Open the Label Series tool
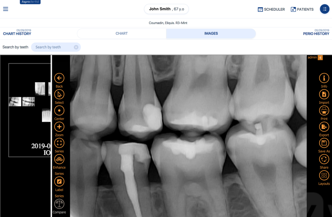 point(59,181)
